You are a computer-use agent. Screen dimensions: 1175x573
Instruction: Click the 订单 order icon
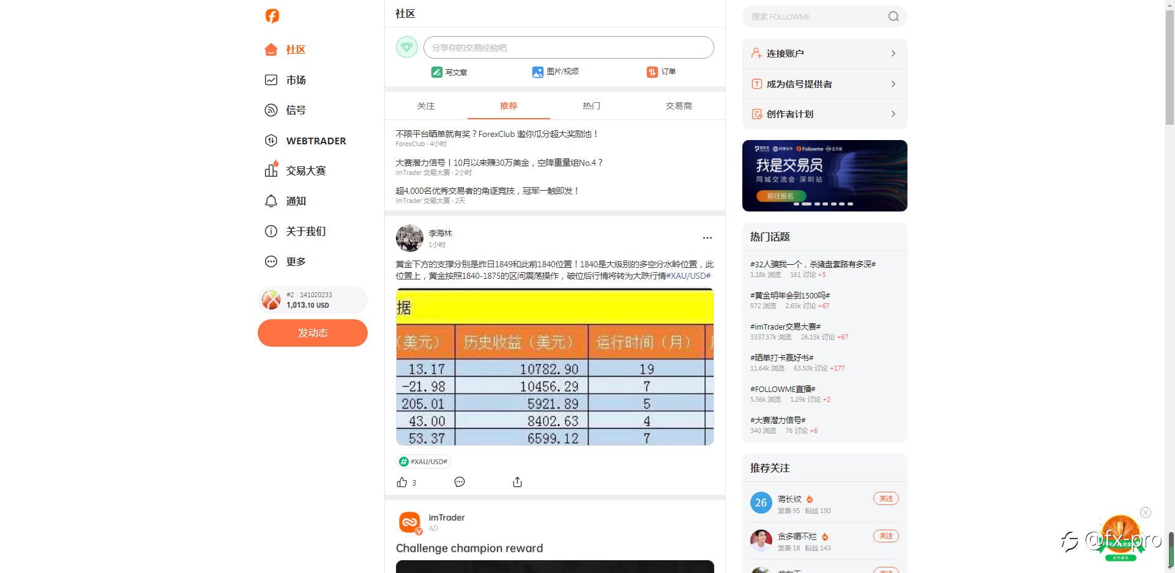tap(652, 72)
